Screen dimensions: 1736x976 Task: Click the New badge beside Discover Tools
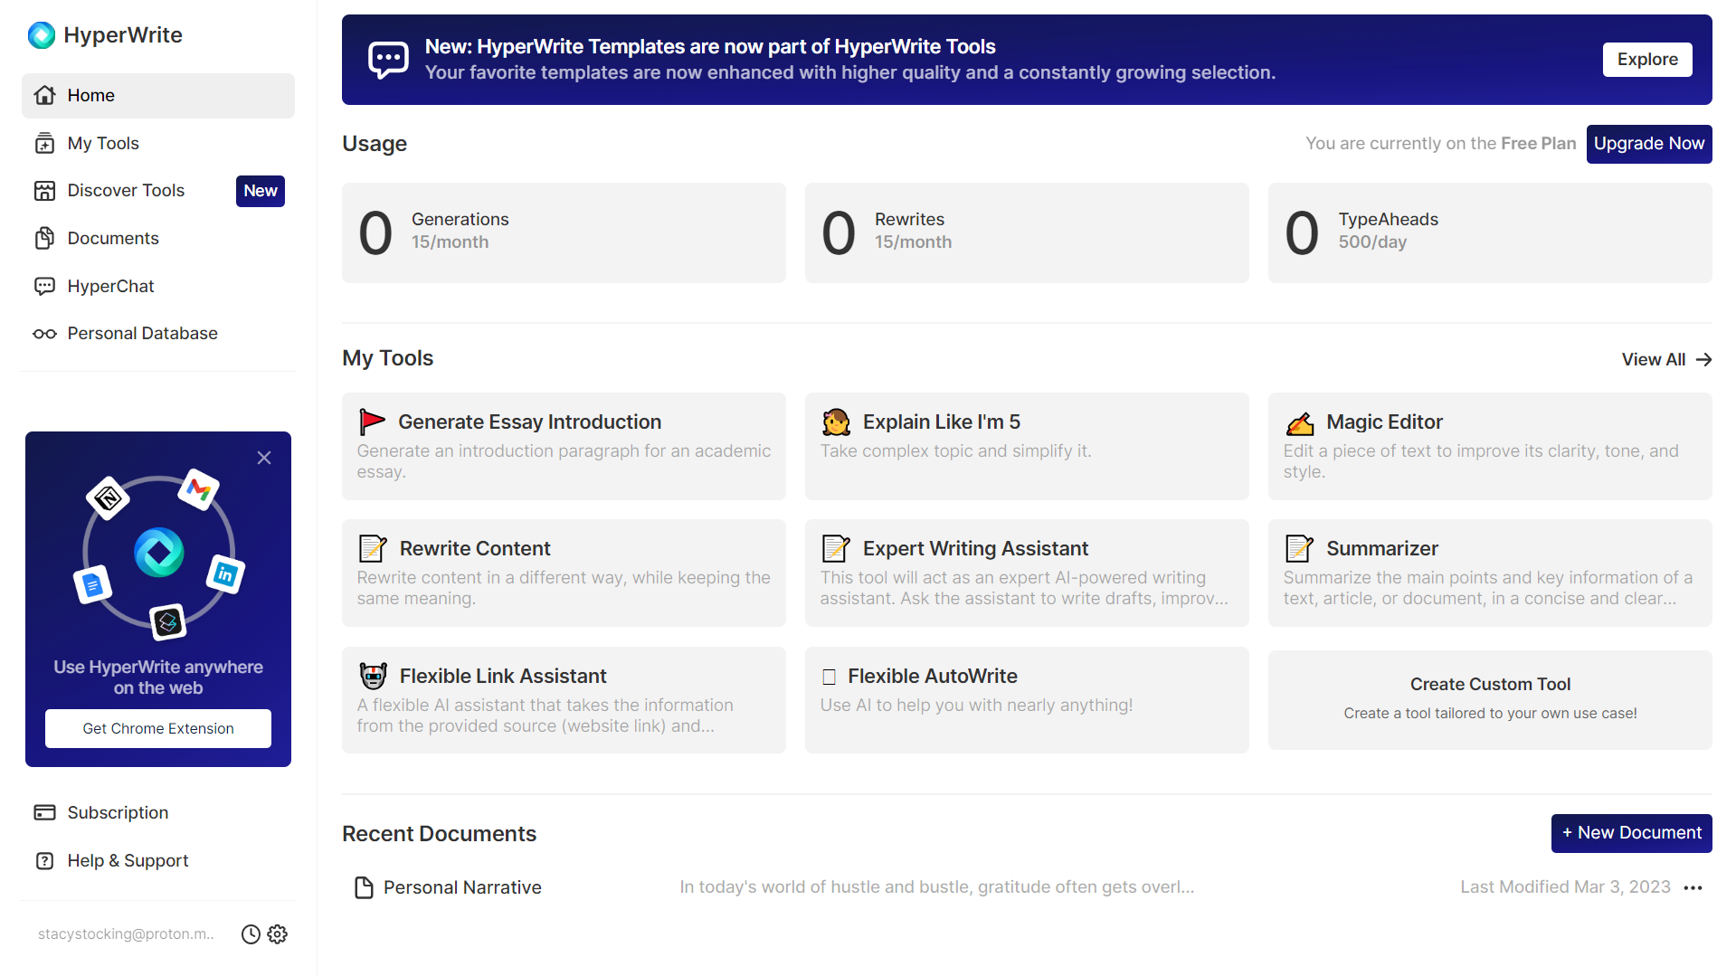pyautogui.click(x=261, y=191)
